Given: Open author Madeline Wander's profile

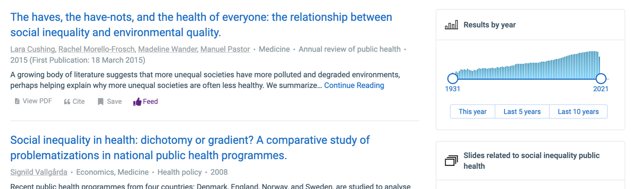Looking at the screenshot, I should (168, 49).
